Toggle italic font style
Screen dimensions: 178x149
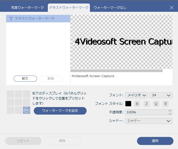coord(147,104)
